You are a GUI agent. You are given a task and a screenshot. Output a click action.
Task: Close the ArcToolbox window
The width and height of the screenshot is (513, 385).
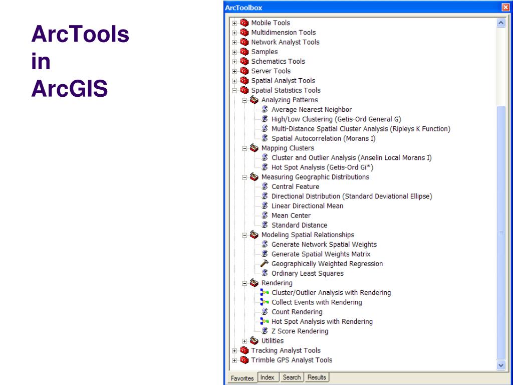(x=506, y=7)
